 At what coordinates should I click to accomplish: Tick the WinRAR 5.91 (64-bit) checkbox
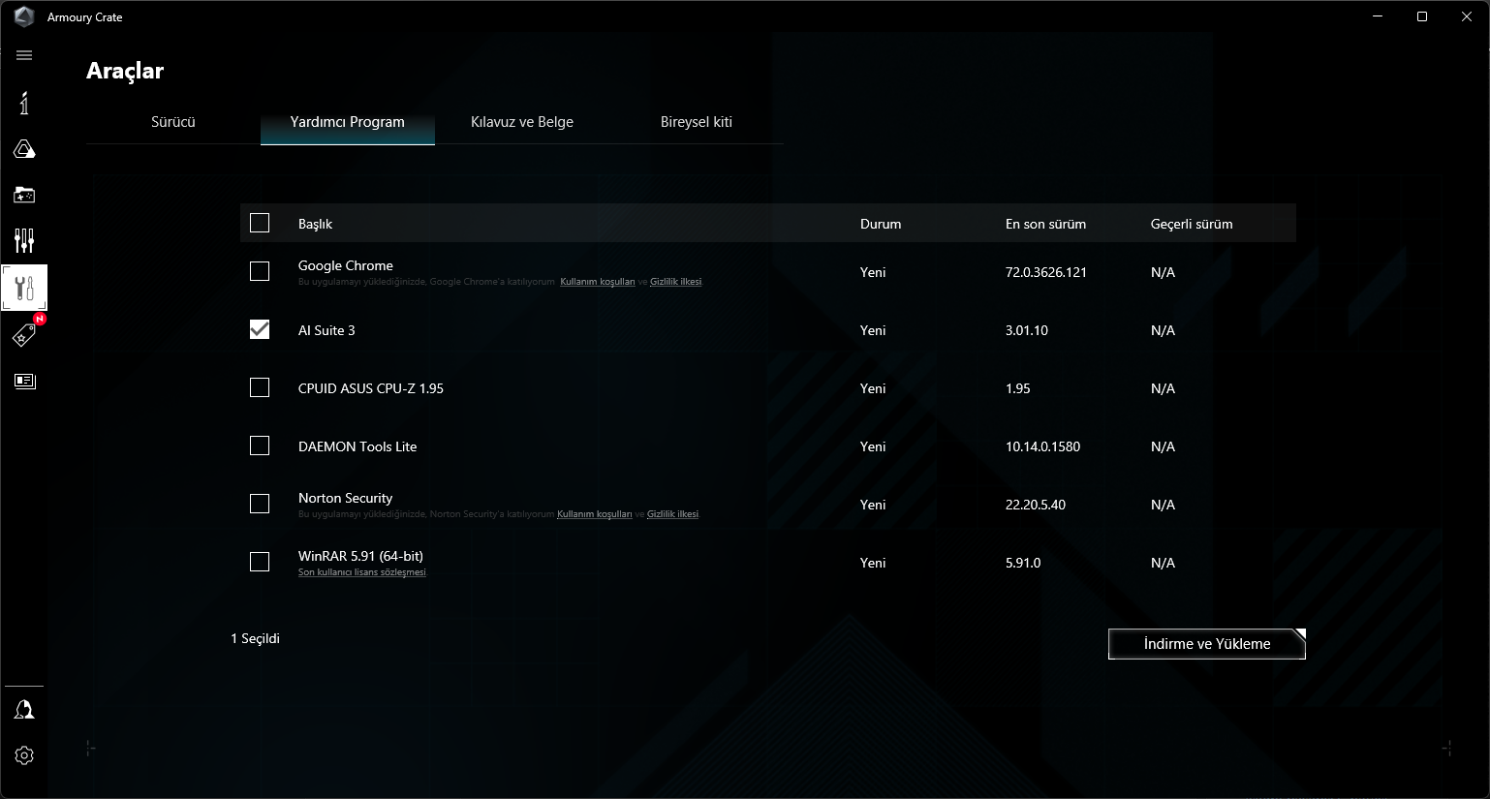[260, 562]
